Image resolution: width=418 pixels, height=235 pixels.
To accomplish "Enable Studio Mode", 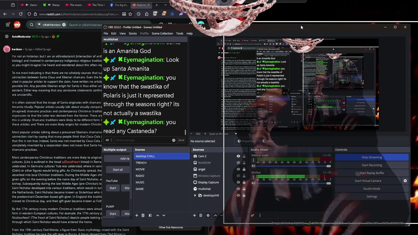I will click(372, 189).
